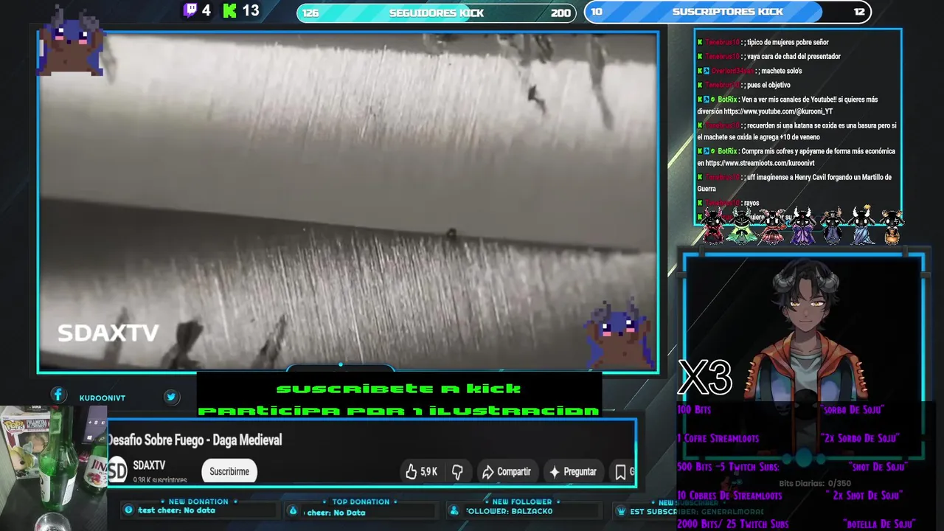
Task: Click the X3 multiplier text
Action: pyautogui.click(x=705, y=378)
